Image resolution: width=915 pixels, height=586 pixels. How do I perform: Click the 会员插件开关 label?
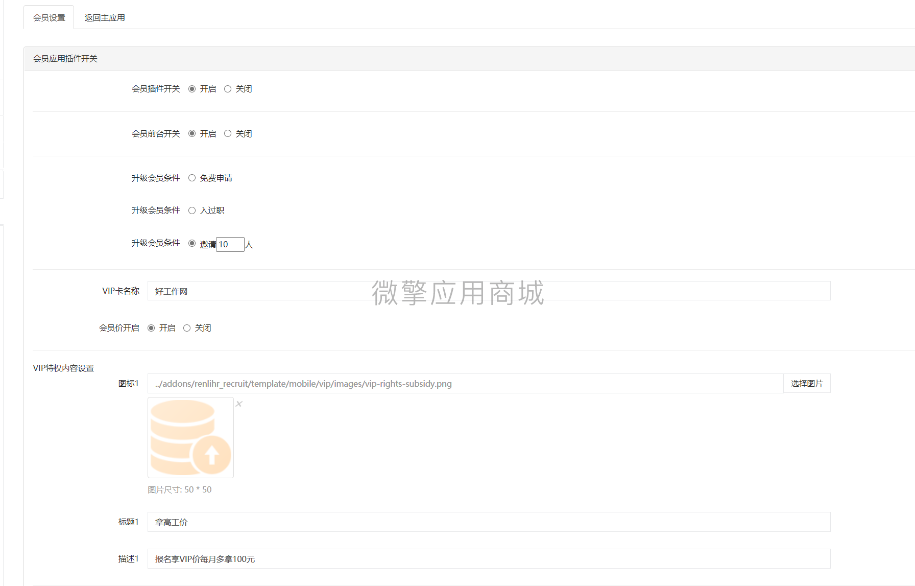[156, 89]
